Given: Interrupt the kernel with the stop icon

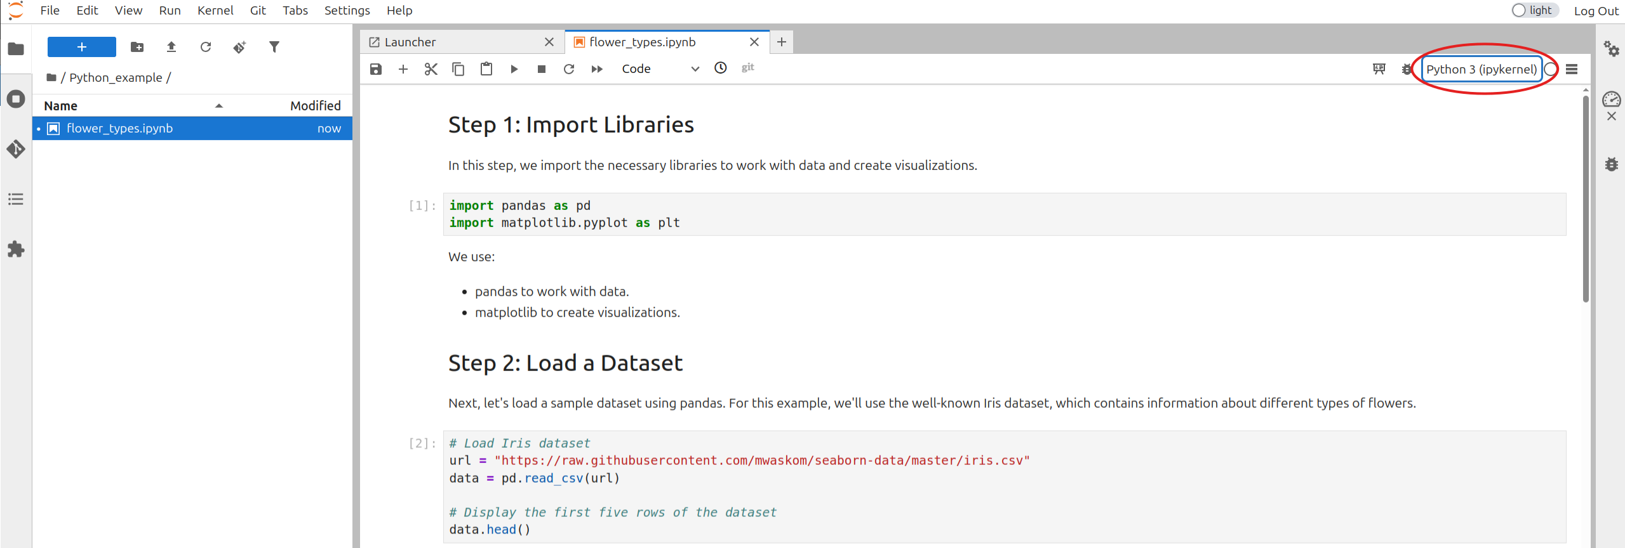Looking at the screenshot, I should point(541,69).
